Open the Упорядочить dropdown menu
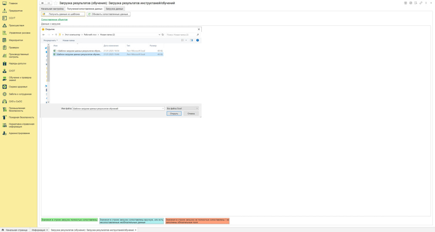The height and width of the screenshot is (232, 435). [51, 40]
